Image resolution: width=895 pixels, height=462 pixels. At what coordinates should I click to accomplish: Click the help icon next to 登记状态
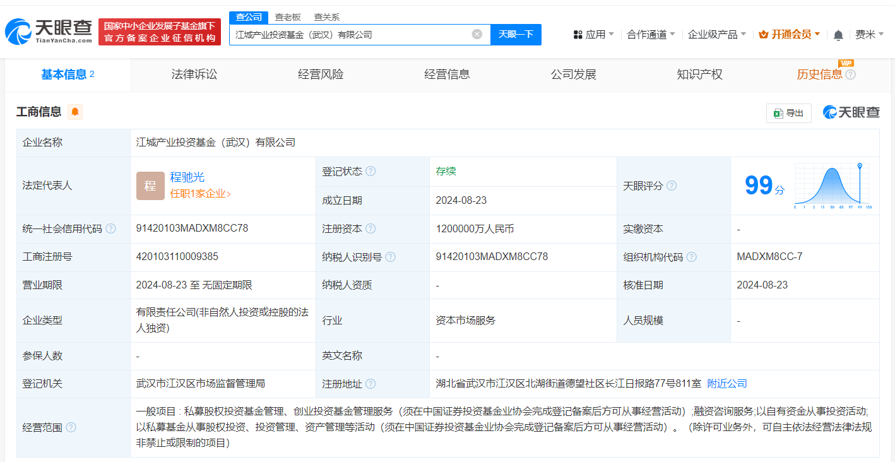[x=370, y=172]
